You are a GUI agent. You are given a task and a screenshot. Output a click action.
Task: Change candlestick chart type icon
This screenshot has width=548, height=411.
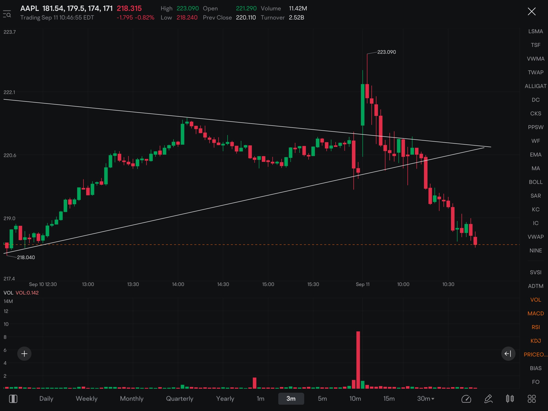510,399
